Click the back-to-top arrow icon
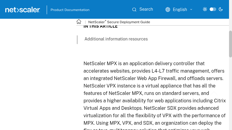 pos(214,94)
